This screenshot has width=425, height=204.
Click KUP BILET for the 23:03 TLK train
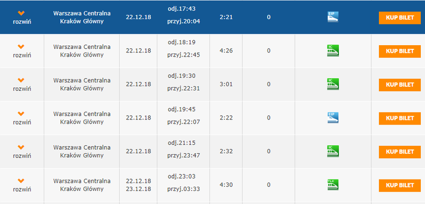pyautogui.click(x=400, y=185)
